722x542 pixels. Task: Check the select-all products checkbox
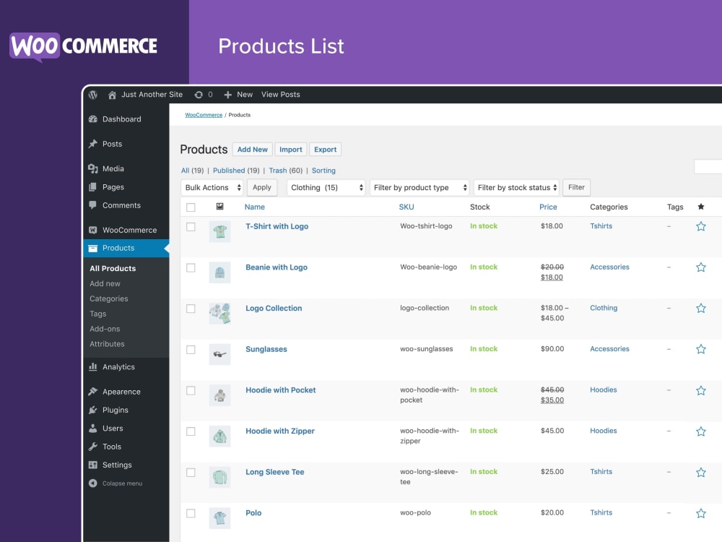click(x=191, y=207)
